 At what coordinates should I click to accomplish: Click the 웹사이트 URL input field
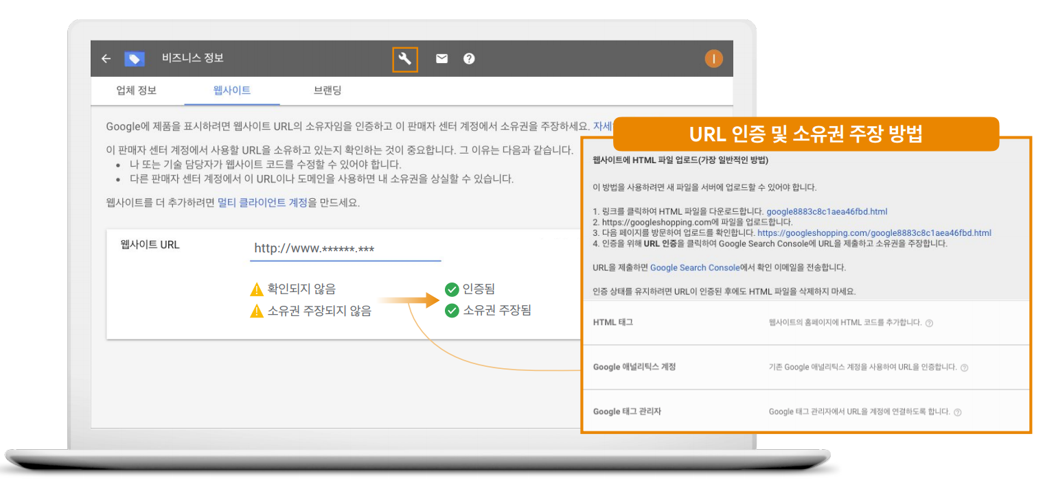click(x=345, y=249)
